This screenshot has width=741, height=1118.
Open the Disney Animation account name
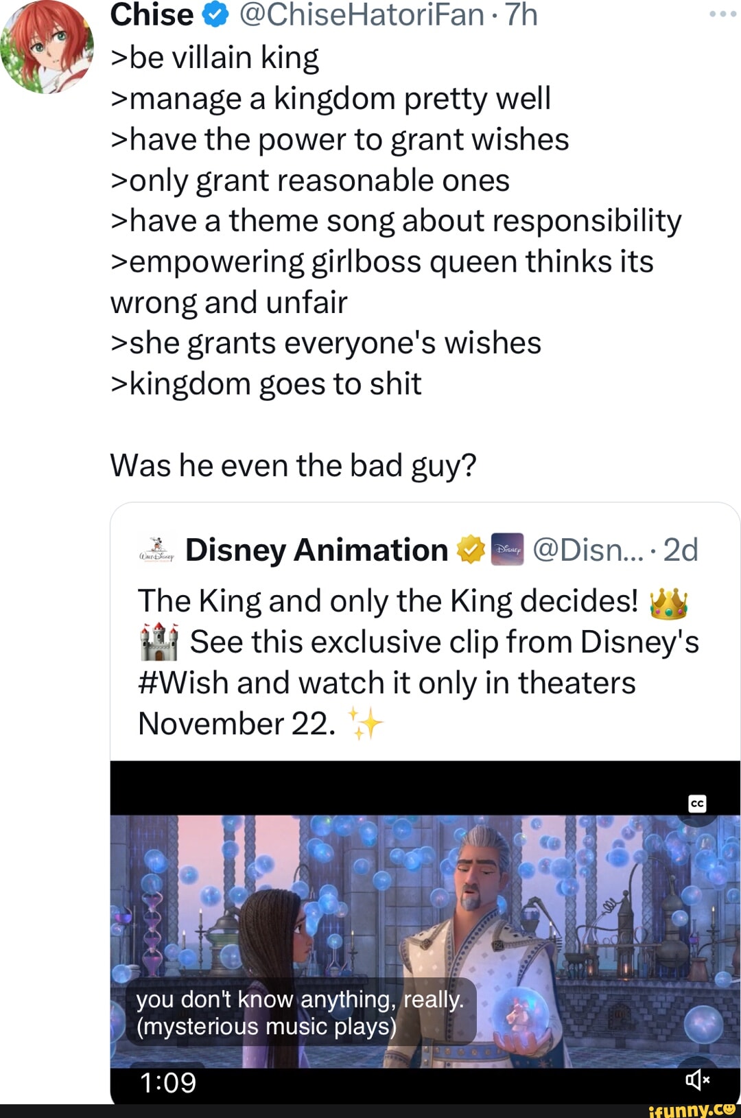pyautogui.click(x=316, y=550)
